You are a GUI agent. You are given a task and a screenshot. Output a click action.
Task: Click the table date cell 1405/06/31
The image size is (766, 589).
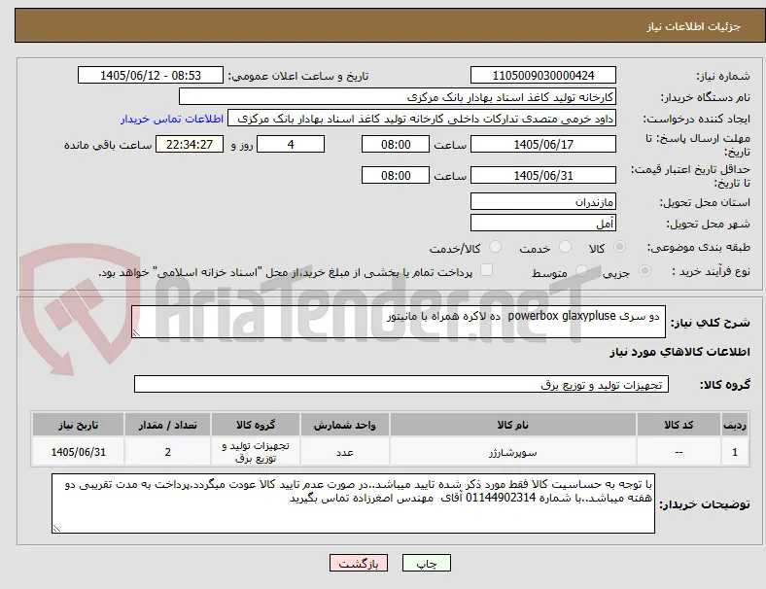point(78,452)
